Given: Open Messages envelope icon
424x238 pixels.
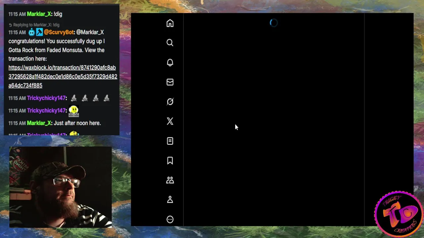Looking at the screenshot, I should [x=170, y=82].
